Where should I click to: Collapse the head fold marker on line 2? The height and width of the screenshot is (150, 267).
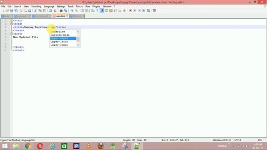click(x=12, y=24)
